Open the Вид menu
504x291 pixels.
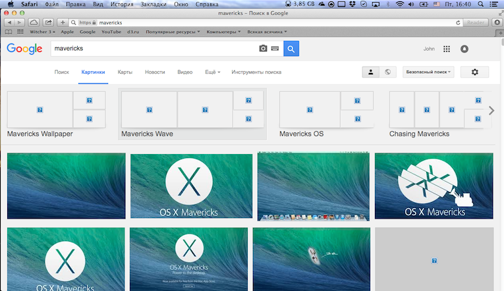pyautogui.click(x=98, y=4)
